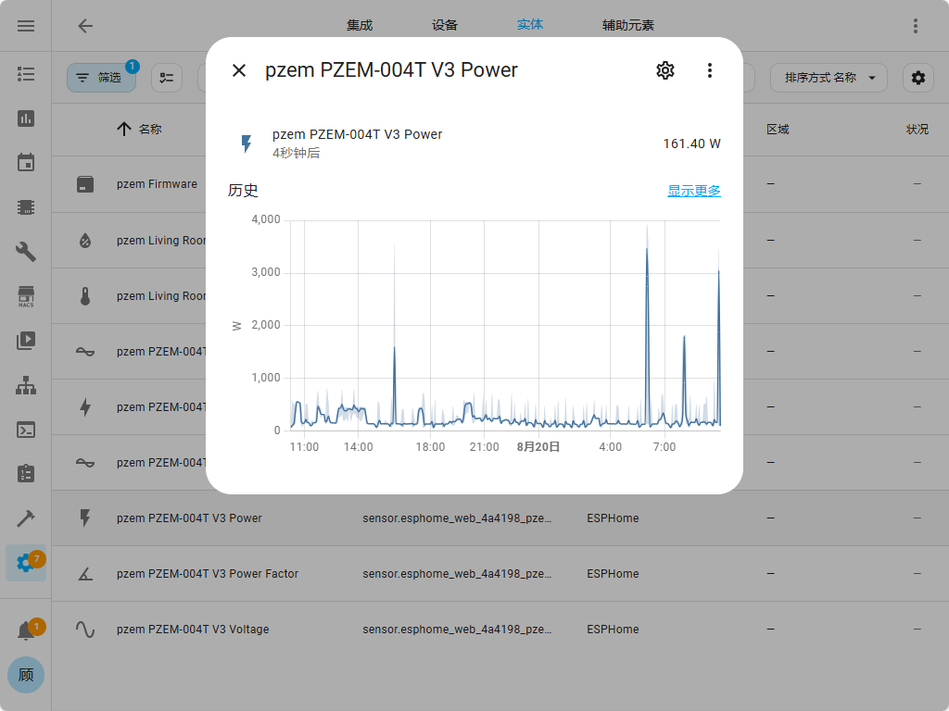The height and width of the screenshot is (711, 949).
Task: Open the Terminal sidebar icon
Action: 26,430
